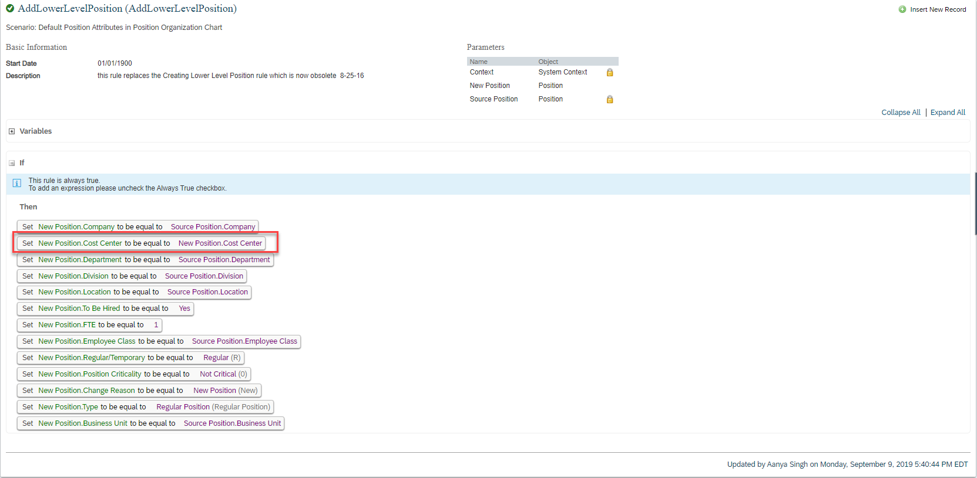The image size is (977, 478).
Task: Click New Position.Location field text
Action: pos(75,292)
